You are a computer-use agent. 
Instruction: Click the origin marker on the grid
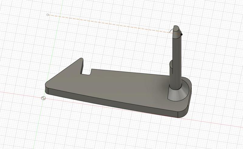43,98
